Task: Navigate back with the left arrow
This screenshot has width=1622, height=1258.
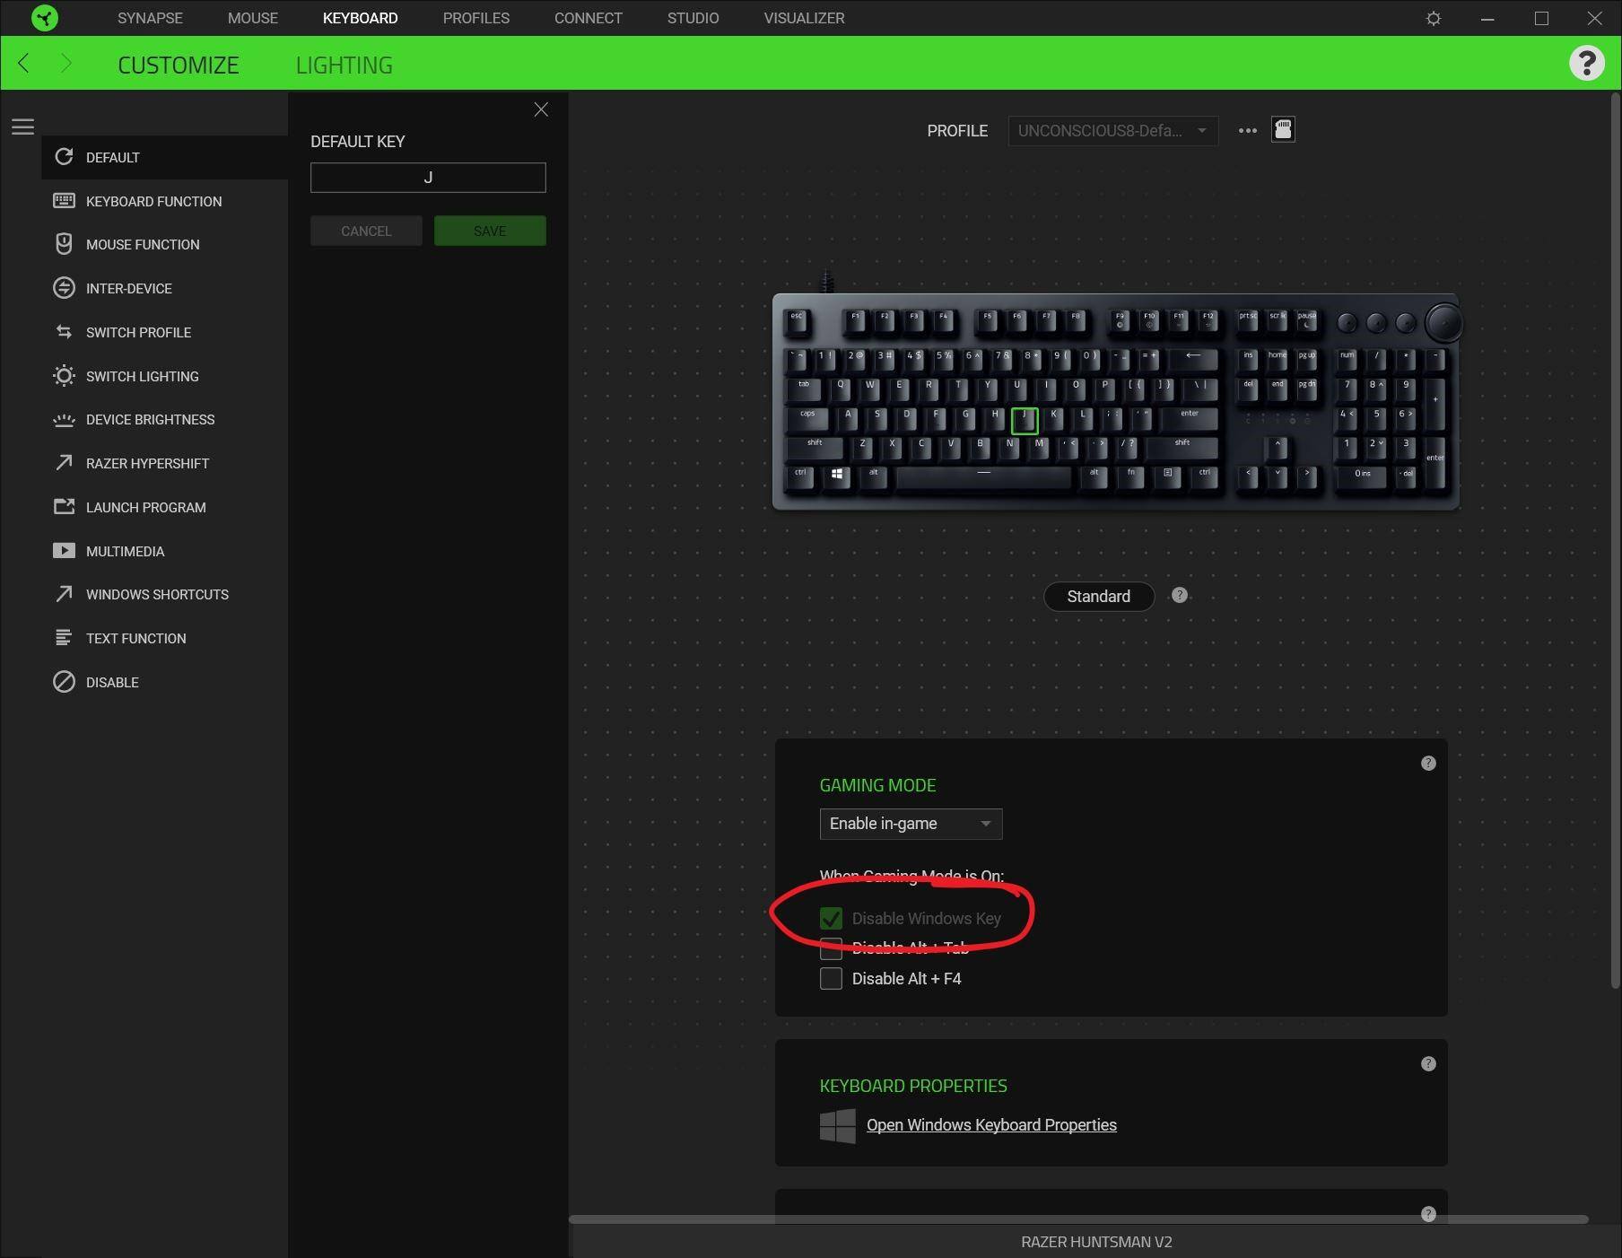Action: pos(24,63)
